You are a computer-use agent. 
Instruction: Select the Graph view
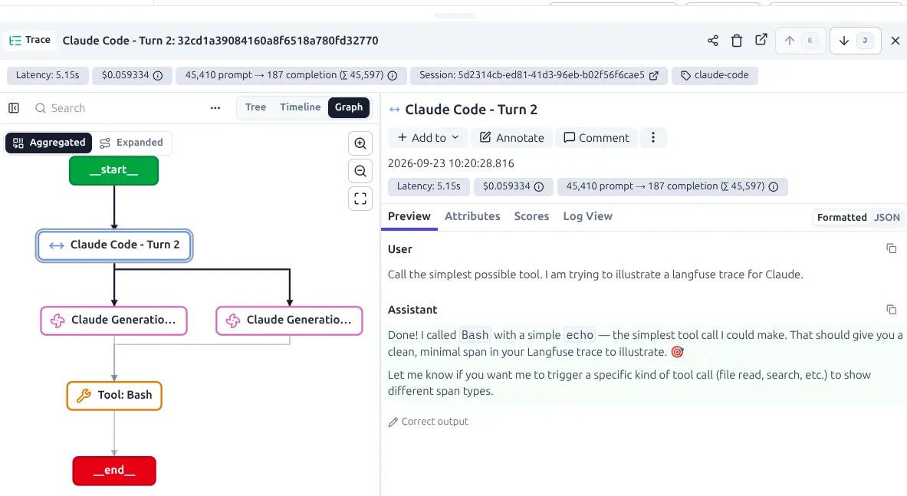point(349,107)
